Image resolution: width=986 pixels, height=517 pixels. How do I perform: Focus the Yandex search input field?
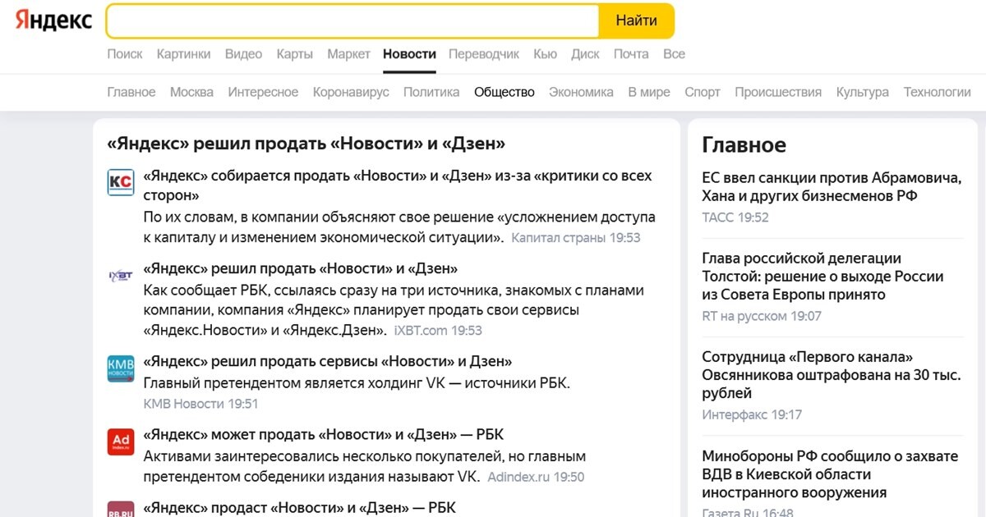click(352, 21)
